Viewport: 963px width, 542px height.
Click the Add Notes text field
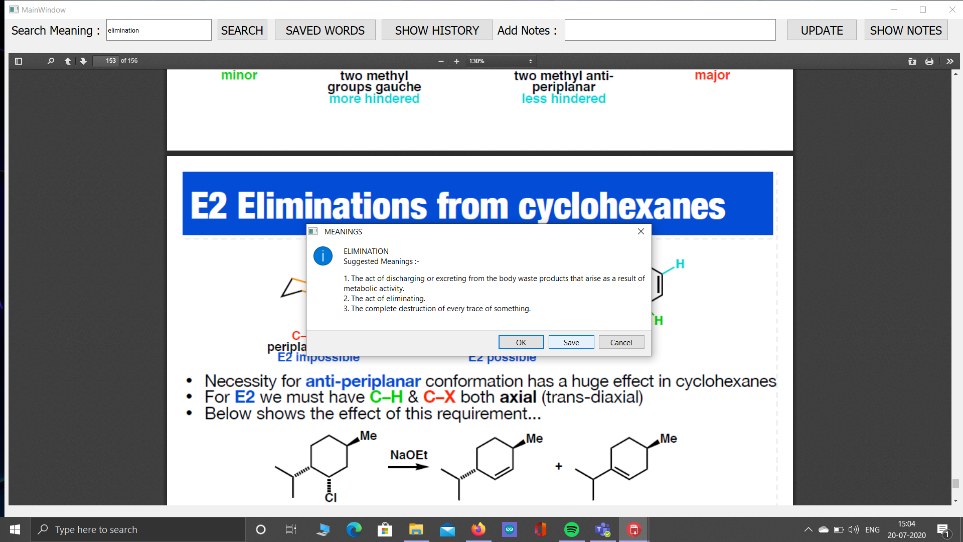point(670,30)
